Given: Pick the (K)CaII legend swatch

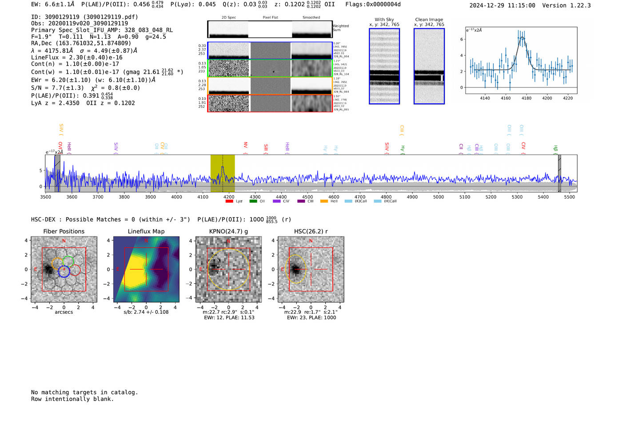Looking at the screenshot, I should pos(349,201).
